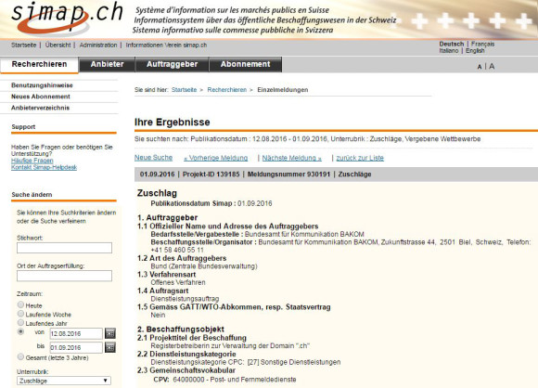Focus the Stichwort input field
The height and width of the screenshot is (388, 538).
click(64, 248)
